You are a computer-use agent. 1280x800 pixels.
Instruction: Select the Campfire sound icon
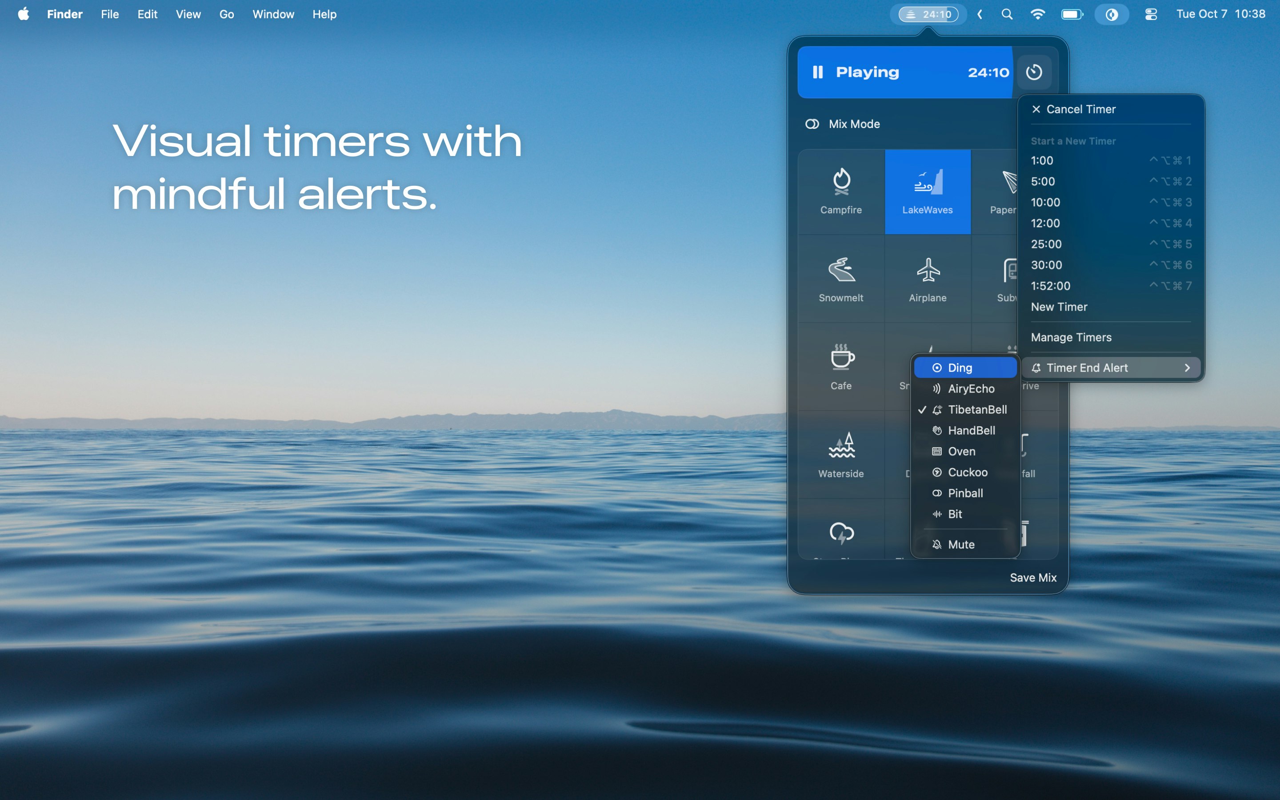841,181
